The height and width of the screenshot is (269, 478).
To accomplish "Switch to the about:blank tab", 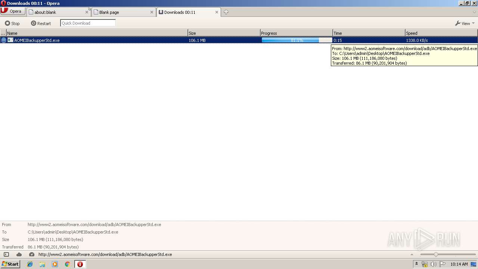I will (x=56, y=12).
